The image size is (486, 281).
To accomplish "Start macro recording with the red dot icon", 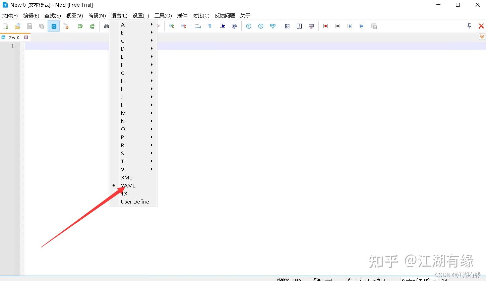I will point(325,26).
